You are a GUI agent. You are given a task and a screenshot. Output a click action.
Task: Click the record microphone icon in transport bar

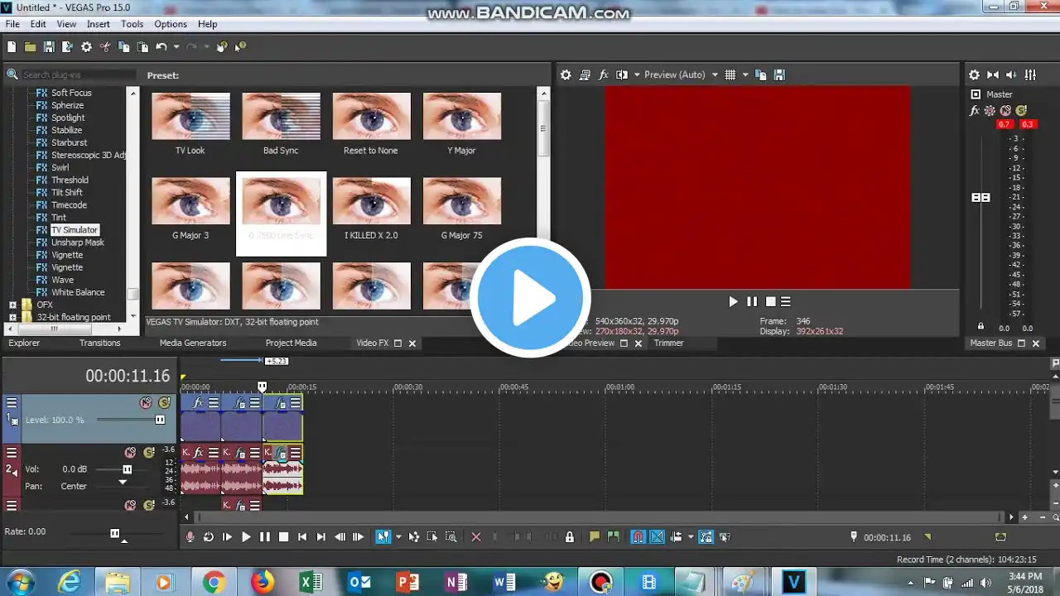[190, 537]
